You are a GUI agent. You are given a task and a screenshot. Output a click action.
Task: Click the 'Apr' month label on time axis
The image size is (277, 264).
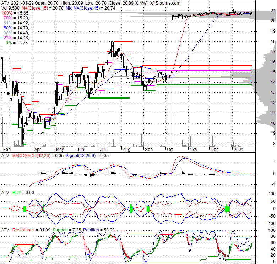[37, 150]
